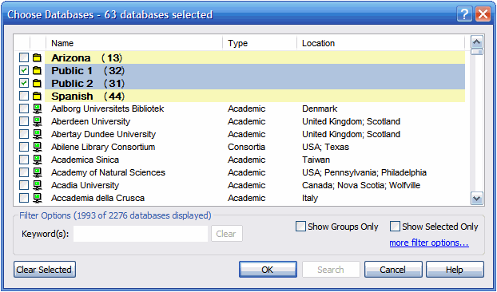Select Acadia University name text
This screenshot has width=497, height=292.
(x=85, y=185)
